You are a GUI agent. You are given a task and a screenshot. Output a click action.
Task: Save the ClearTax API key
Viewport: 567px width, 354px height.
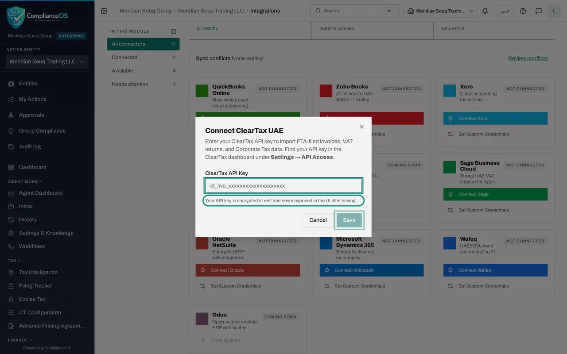coord(349,220)
